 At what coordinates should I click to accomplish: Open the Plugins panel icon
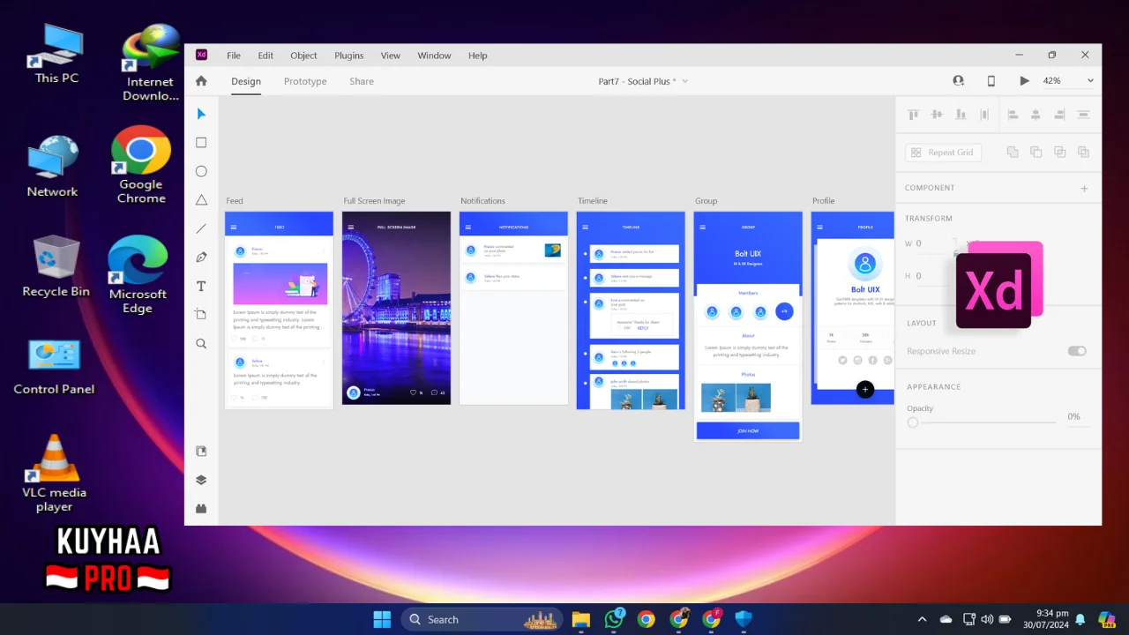[201, 509]
